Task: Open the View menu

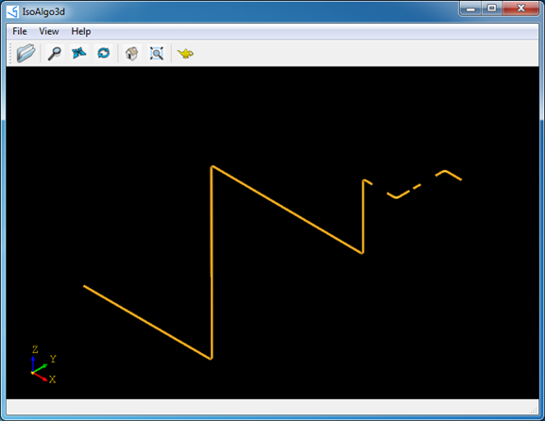Action: coord(49,31)
